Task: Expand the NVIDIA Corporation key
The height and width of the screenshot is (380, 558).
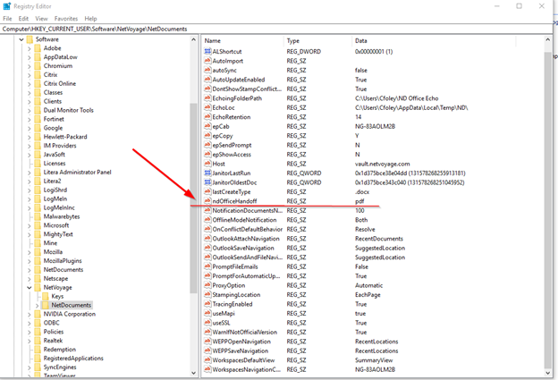Action: click(x=30, y=314)
